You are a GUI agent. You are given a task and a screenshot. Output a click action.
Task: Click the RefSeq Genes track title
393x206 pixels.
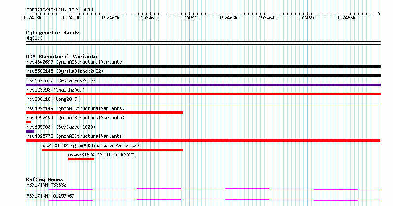[x=45, y=179]
